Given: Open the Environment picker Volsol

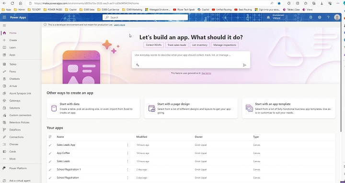Looking at the screenshot, I should 275,17.
